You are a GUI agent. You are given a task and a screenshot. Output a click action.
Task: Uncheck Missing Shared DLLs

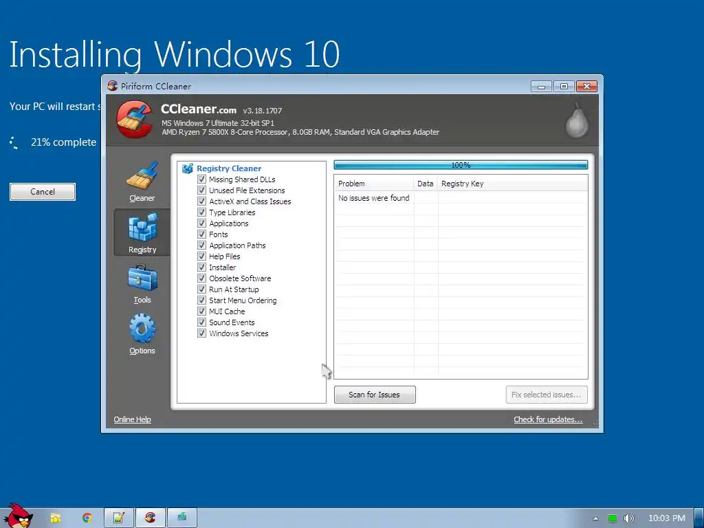(201, 179)
